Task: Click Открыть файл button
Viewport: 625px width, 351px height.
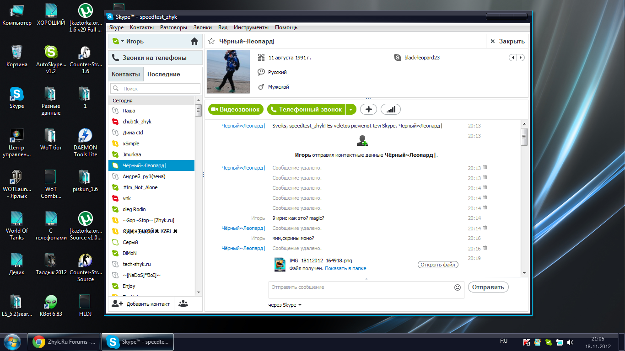Action: tap(438, 265)
